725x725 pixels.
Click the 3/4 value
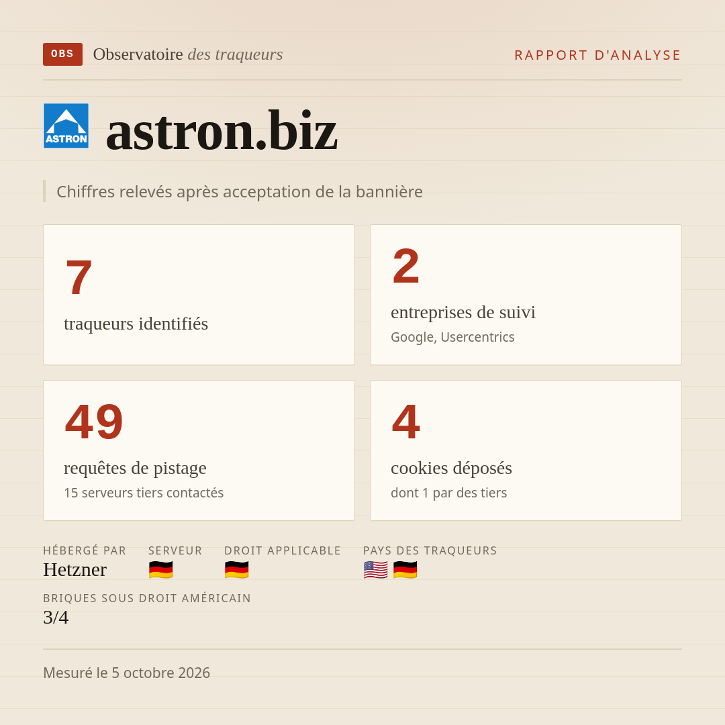[x=56, y=618]
